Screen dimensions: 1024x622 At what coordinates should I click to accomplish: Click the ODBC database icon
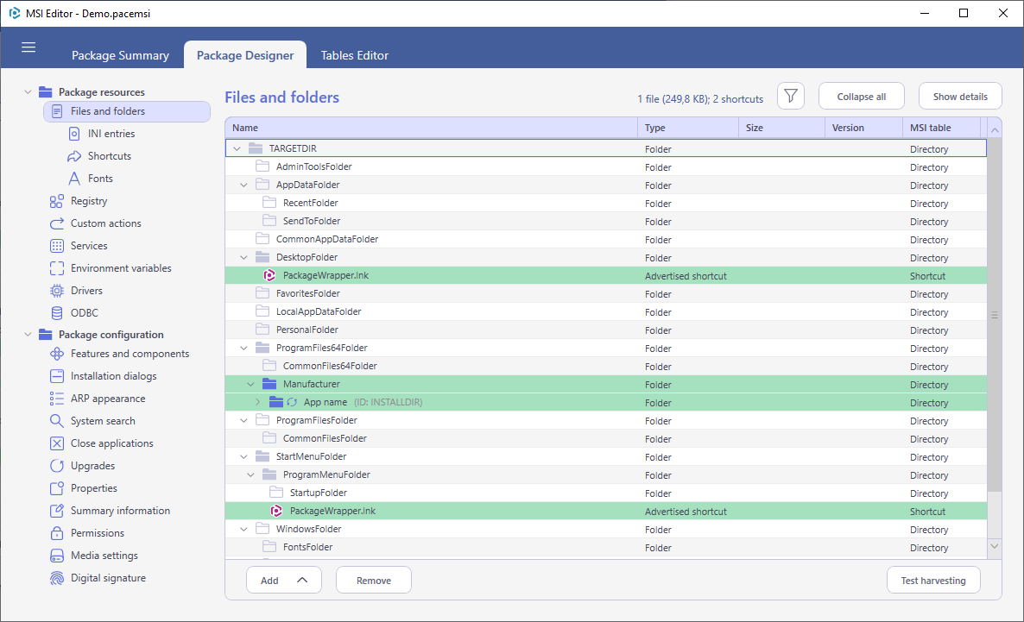pos(57,313)
